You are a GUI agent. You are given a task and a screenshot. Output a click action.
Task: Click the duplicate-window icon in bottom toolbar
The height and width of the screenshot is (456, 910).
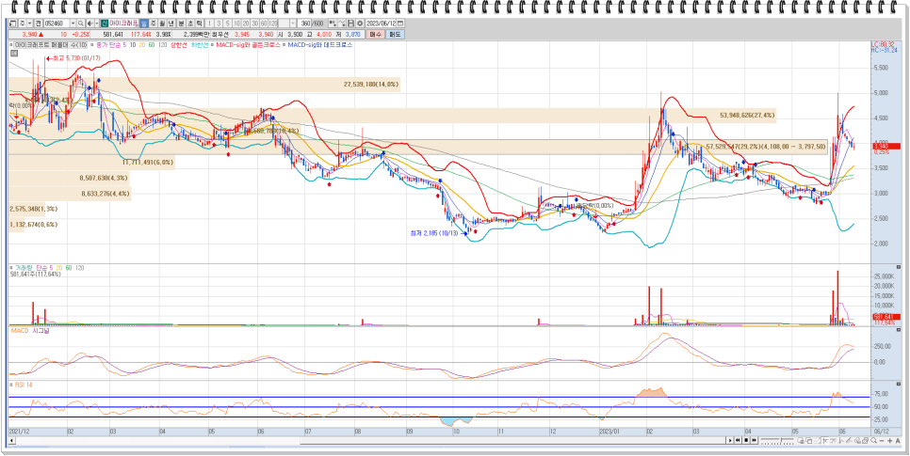(809, 441)
